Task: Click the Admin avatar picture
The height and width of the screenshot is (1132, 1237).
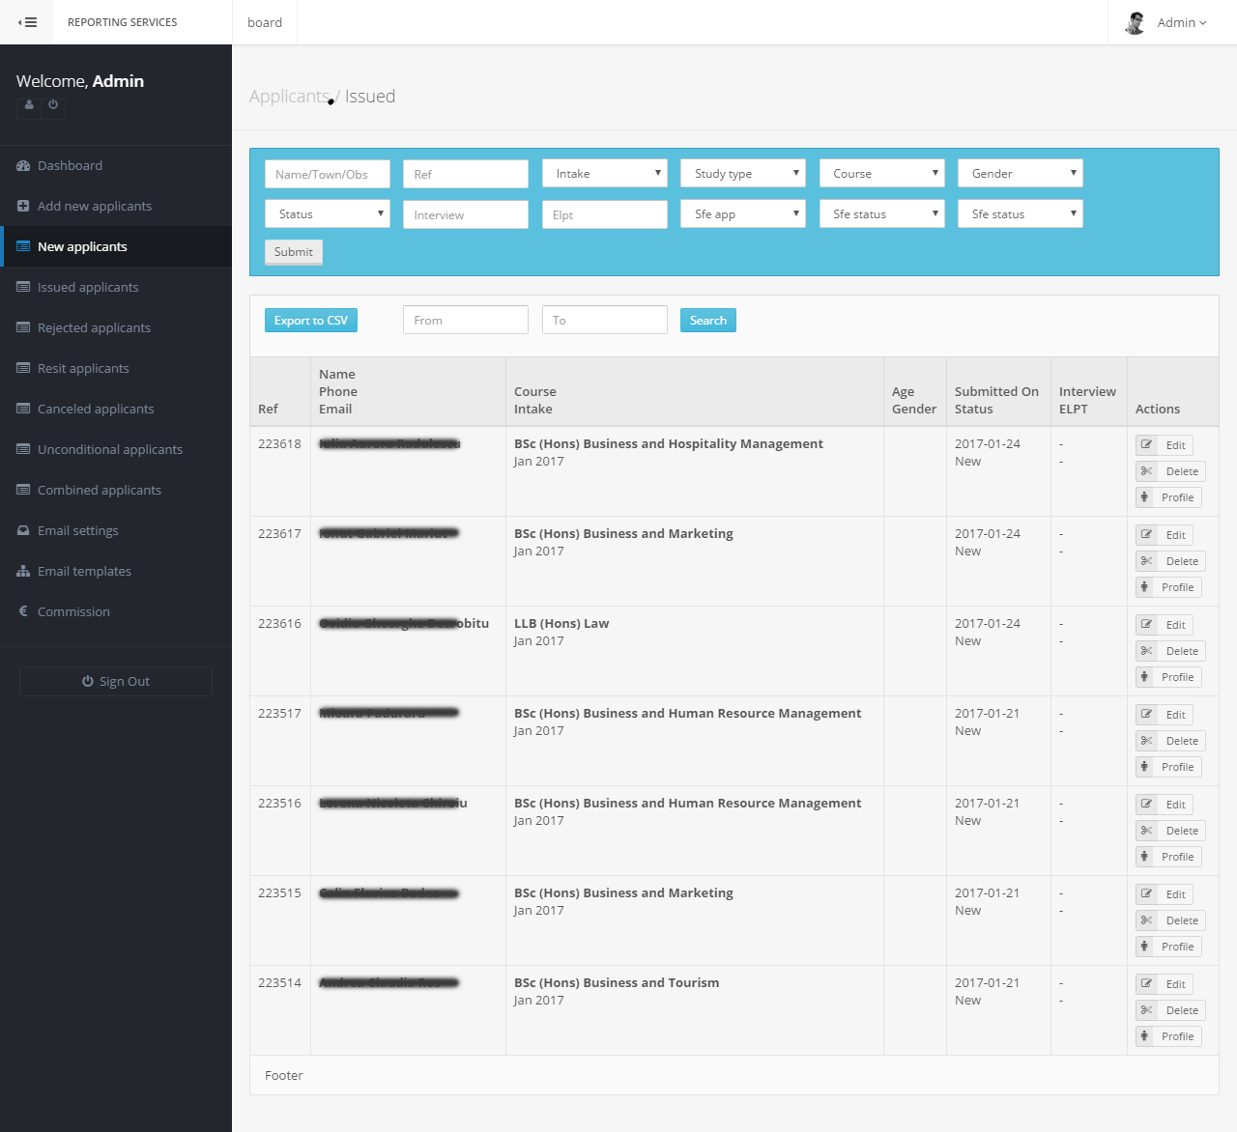Action: pyautogui.click(x=1136, y=22)
